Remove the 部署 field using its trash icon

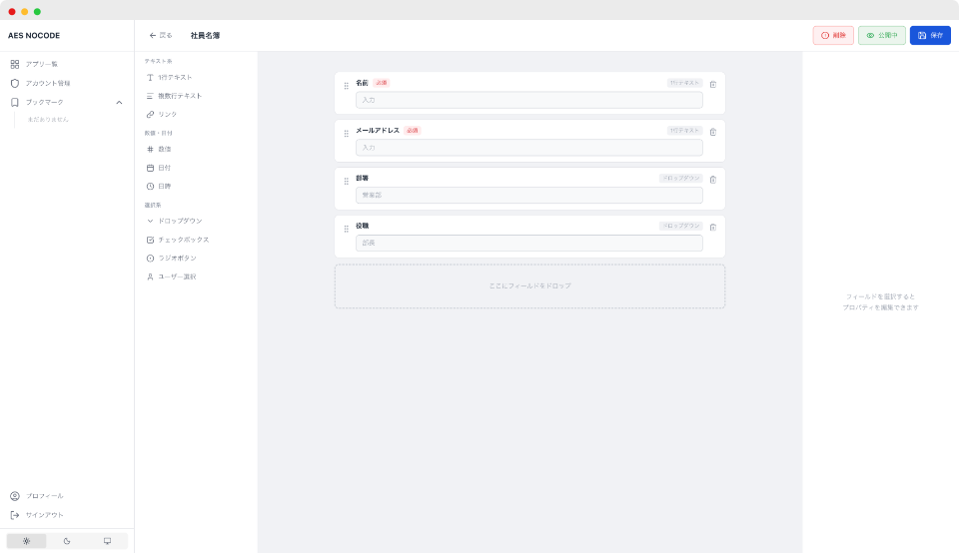tap(713, 180)
